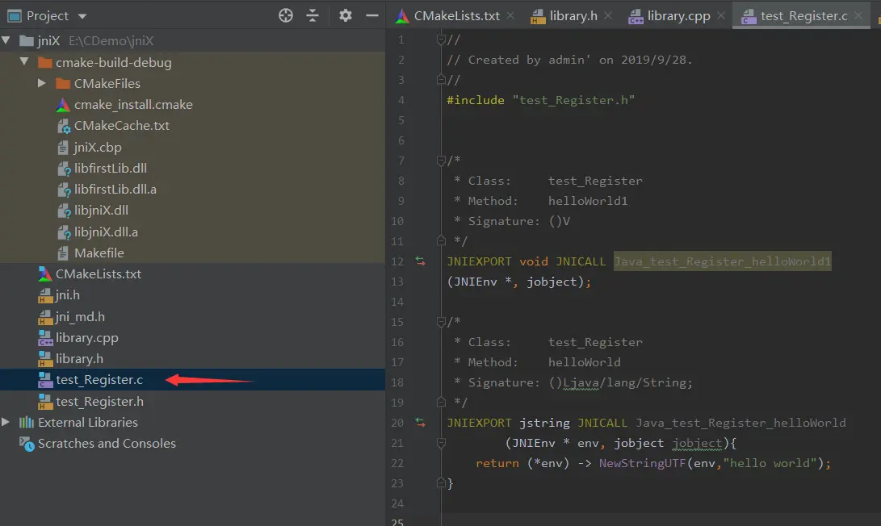The width and height of the screenshot is (881, 526).
Task: Click the cmake-build-debug folder icon
Action: pos(45,62)
